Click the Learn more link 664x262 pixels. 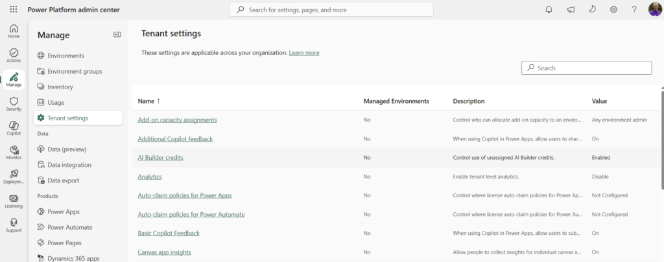coord(304,53)
